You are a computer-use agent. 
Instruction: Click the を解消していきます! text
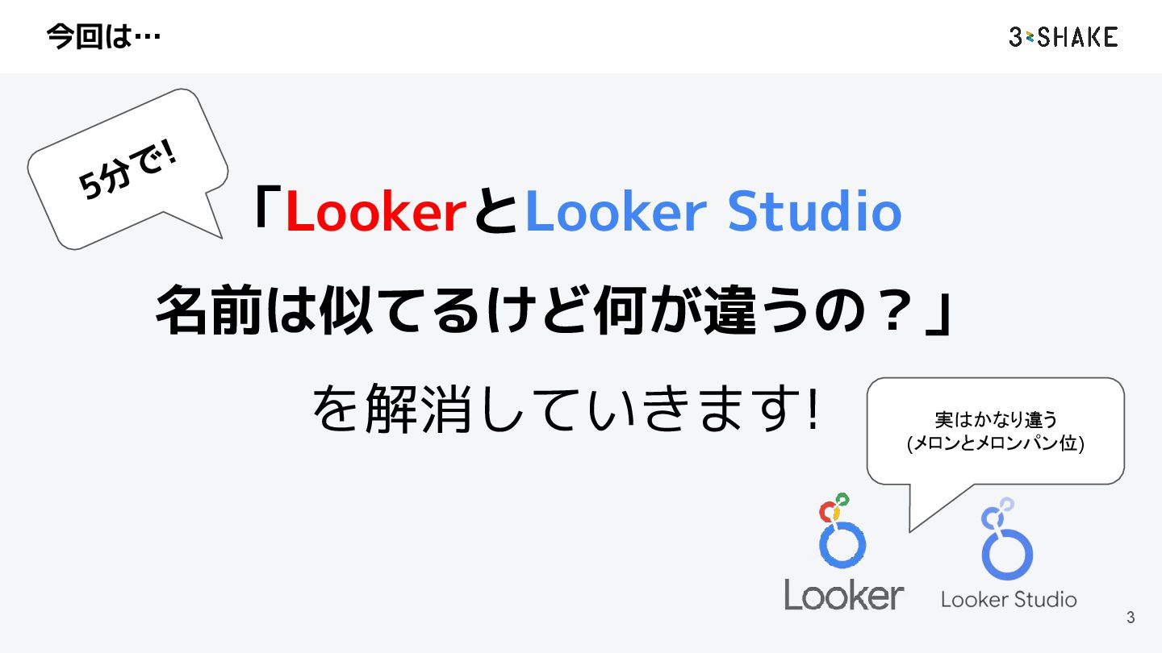[x=567, y=410]
